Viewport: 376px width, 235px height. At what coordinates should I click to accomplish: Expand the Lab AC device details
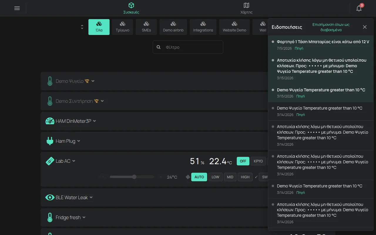[x=74, y=161]
